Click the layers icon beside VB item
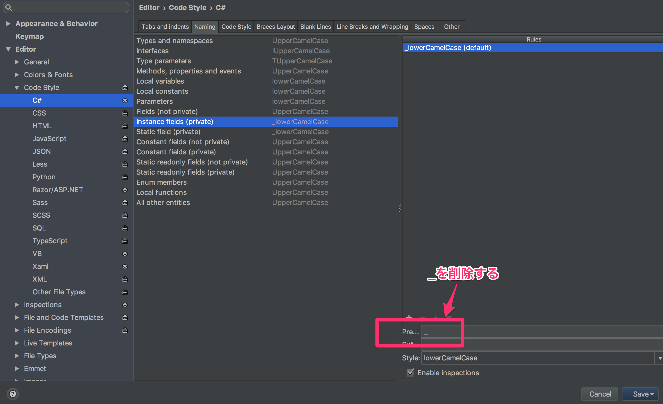 (125, 254)
